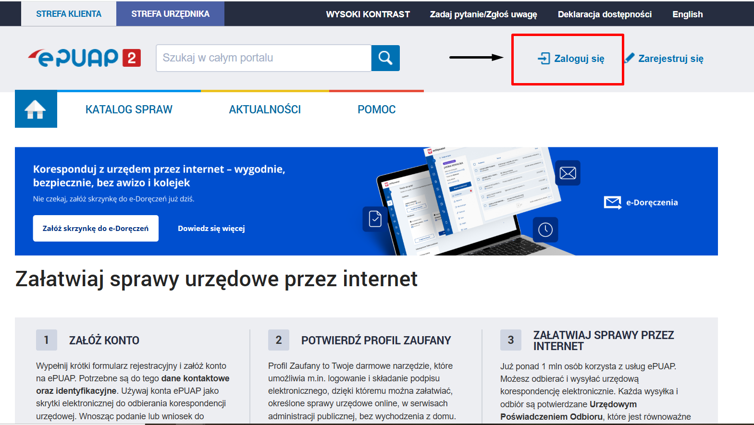
Task: Click the login arrow icon beside Zaloguj się
Action: [544, 59]
